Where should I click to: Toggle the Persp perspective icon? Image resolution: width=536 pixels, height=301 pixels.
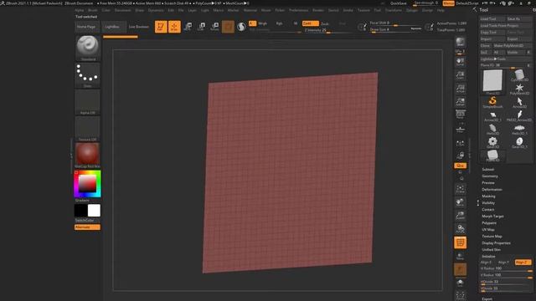point(461,115)
